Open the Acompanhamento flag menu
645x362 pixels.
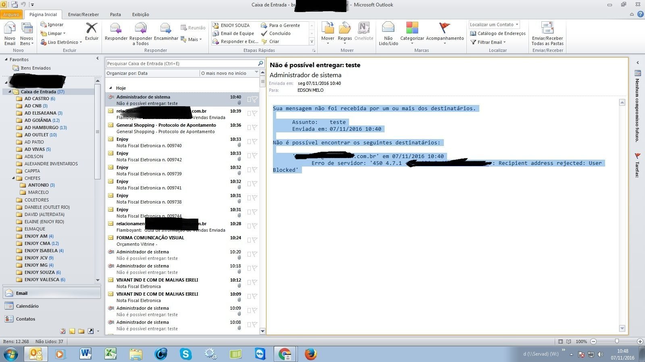click(445, 33)
